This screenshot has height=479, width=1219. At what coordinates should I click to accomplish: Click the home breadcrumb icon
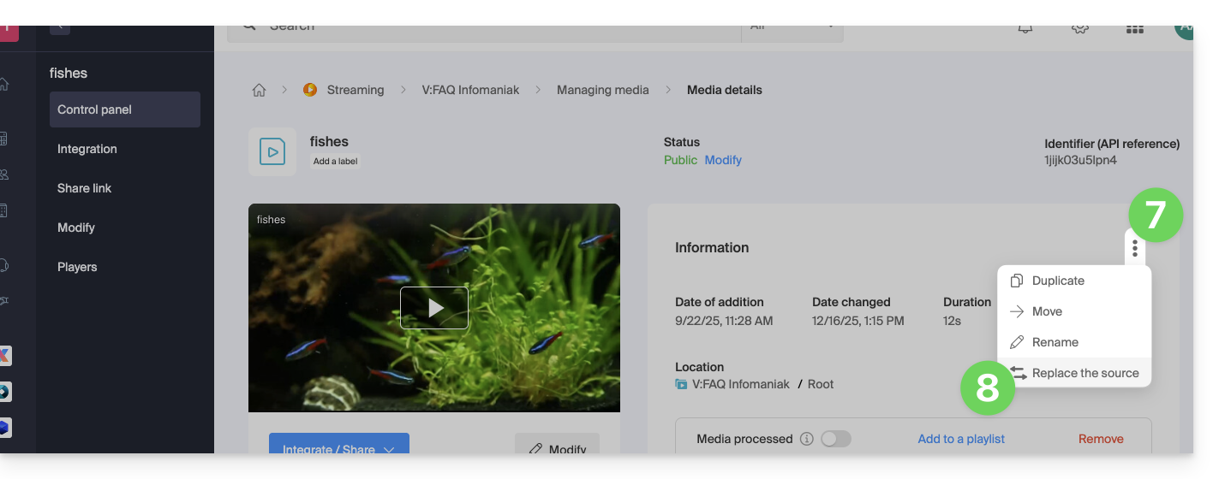tap(259, 90)
